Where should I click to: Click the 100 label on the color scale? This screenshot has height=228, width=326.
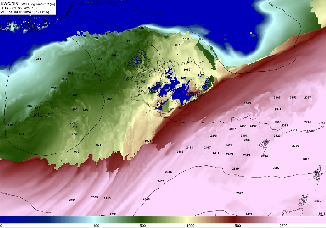[x=96, y=226]
